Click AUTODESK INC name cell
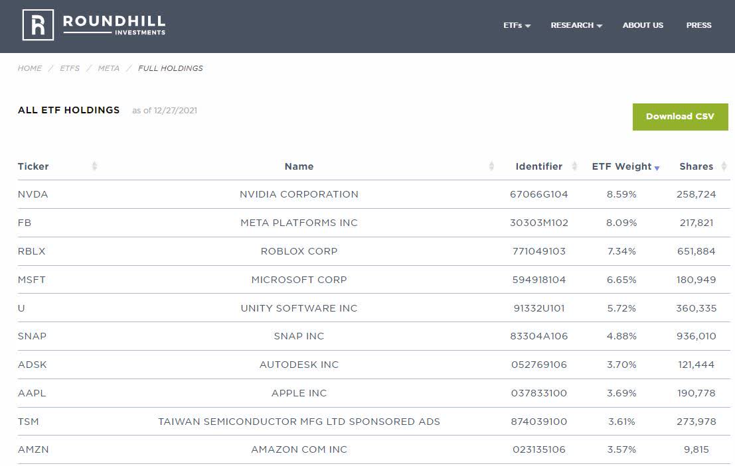 click(x=299, y=365)
